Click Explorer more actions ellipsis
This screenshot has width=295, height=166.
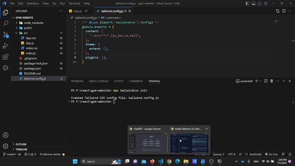61,11
